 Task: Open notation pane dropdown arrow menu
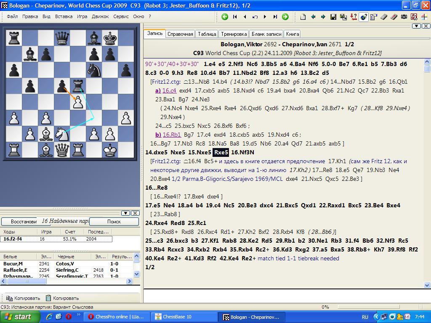tap(416, 26)
